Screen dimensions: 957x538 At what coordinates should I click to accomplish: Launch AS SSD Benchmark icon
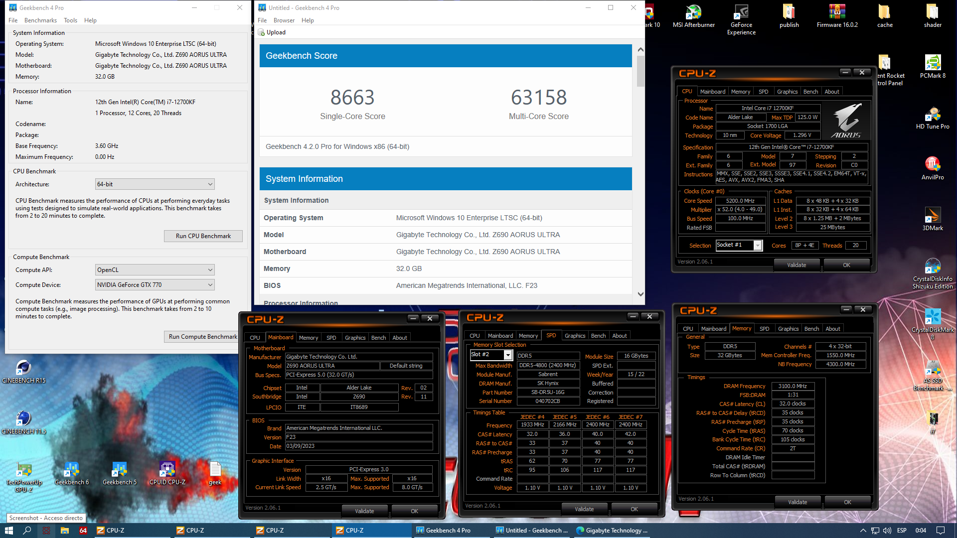coord(933,375)
